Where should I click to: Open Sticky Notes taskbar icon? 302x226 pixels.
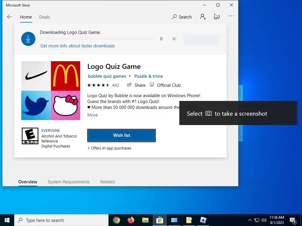click(189, 220)
